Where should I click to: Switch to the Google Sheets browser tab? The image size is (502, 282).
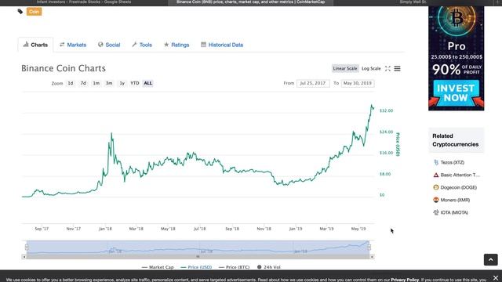84,2
